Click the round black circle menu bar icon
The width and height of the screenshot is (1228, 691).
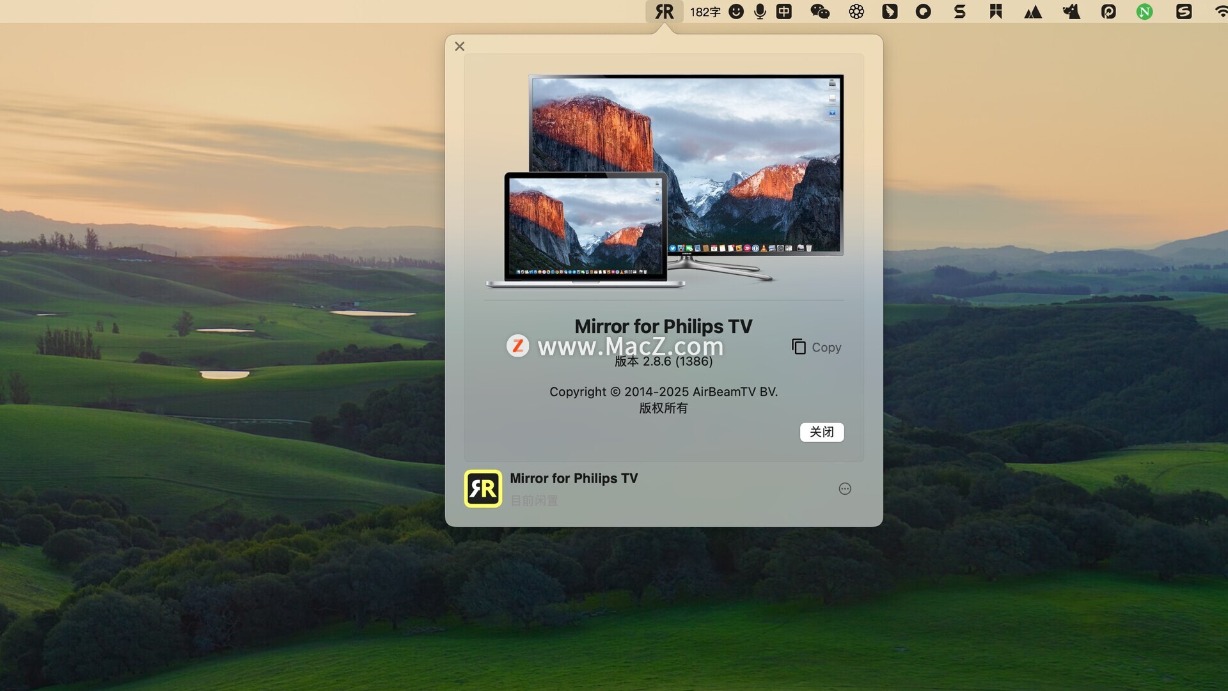pos(923,12)
